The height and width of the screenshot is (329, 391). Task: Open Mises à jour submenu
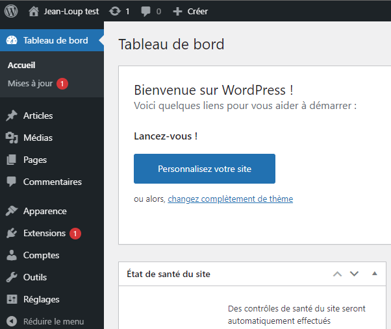pos(30,84)
